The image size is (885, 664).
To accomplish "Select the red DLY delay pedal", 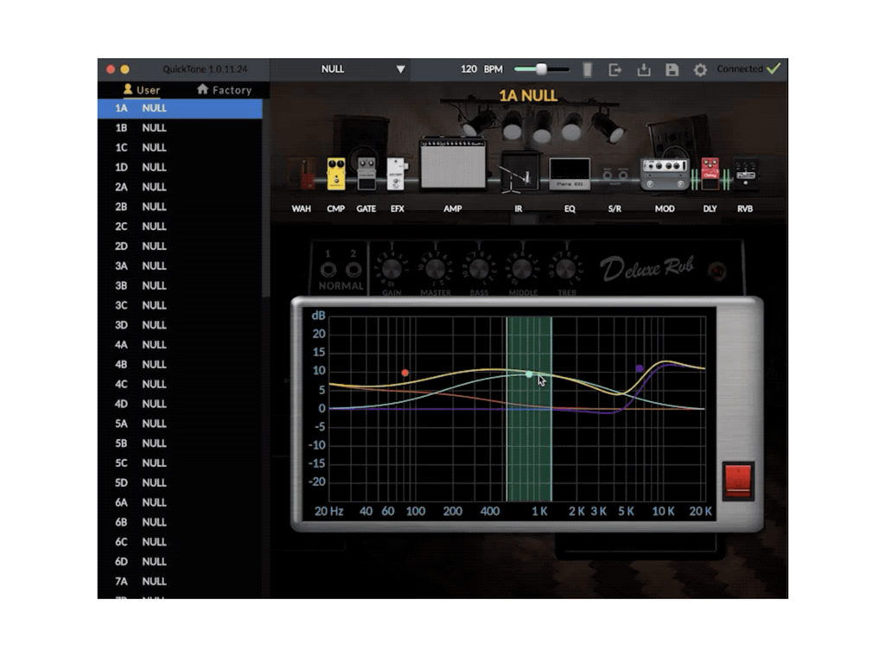I will pos(710,172).
